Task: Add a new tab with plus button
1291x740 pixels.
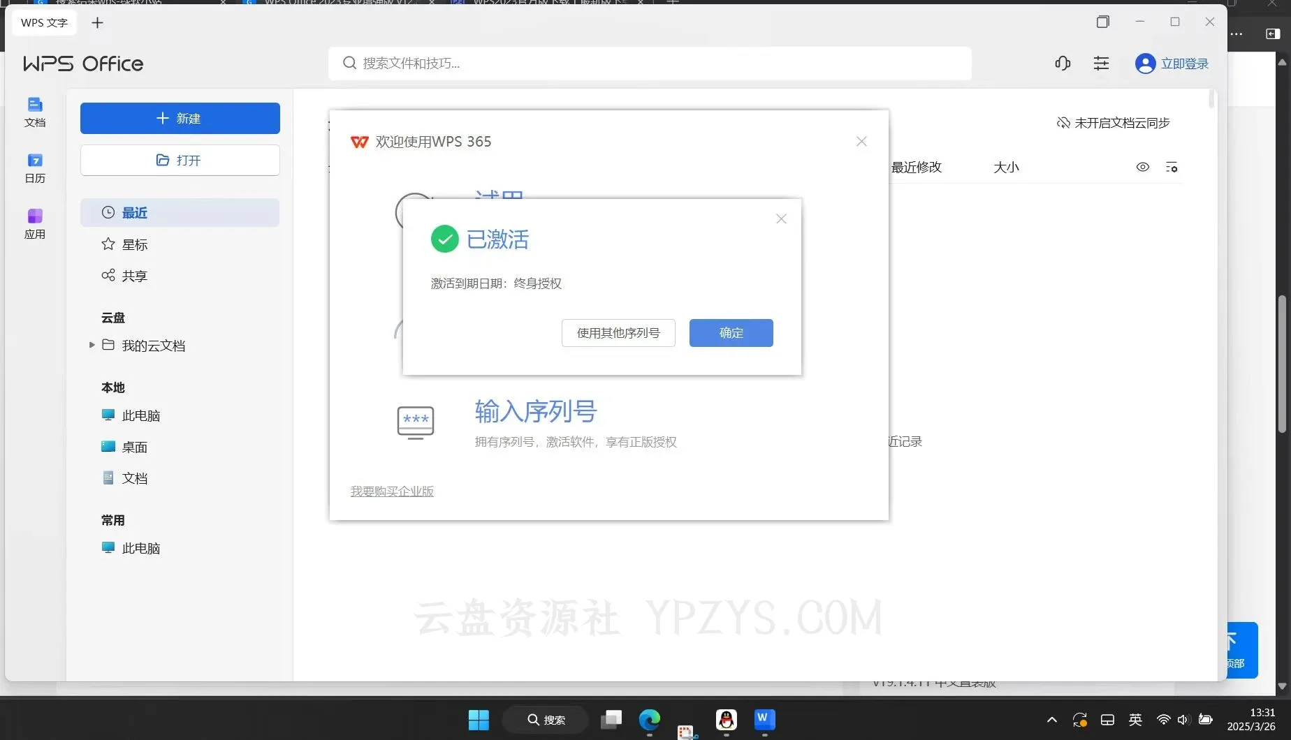Action: 97,23
